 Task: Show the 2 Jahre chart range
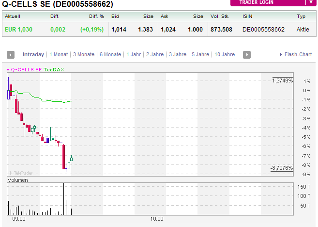coord(155,54)
